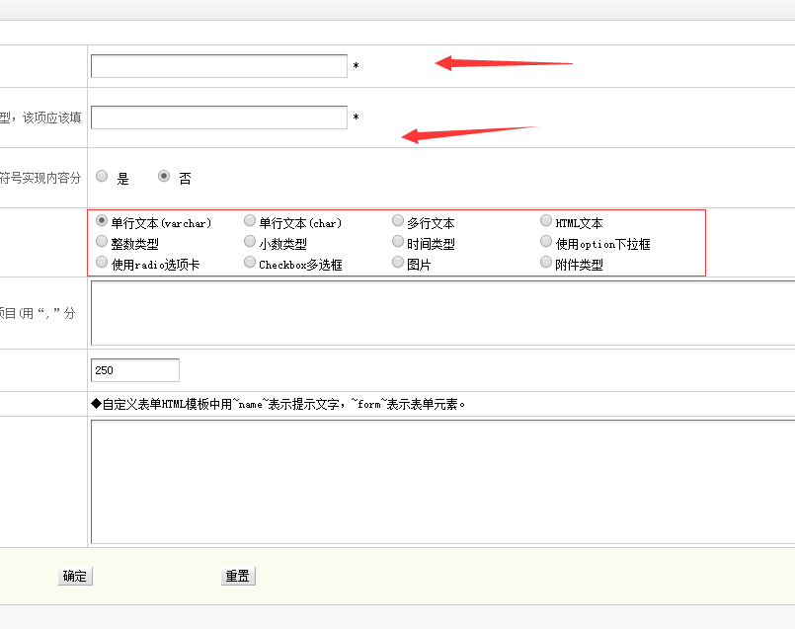Screen dimensions: 795x629
Task: Pick the 时间类型 field type
Action: point(398,242)
